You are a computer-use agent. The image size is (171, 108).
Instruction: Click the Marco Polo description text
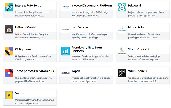tap(144, 36)
